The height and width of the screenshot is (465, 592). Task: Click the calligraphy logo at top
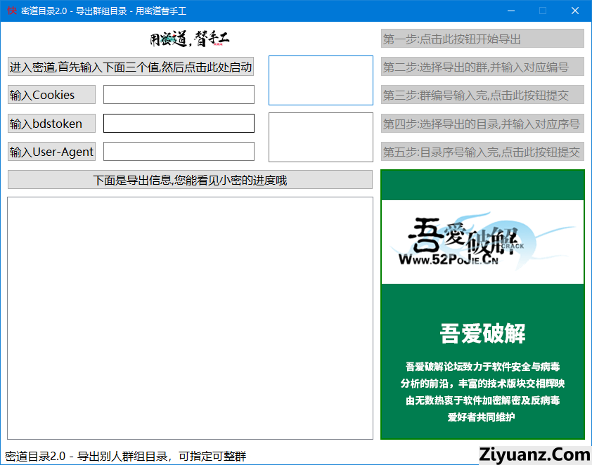tap(190, 39)
